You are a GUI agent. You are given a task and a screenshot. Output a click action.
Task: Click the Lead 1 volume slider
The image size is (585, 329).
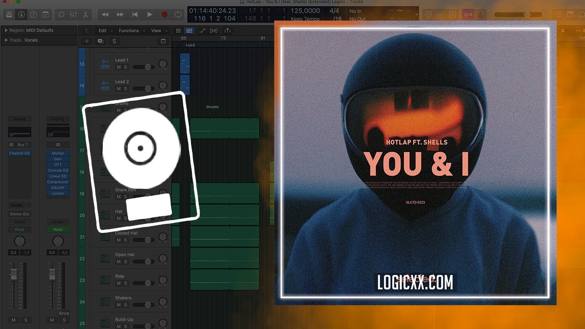[144, 67]
